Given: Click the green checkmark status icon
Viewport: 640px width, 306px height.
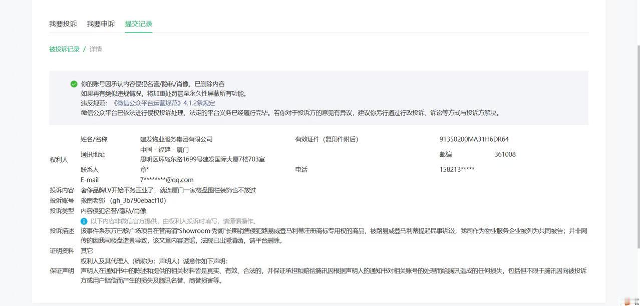Looking at the screenshot, I should click(74, 84).
